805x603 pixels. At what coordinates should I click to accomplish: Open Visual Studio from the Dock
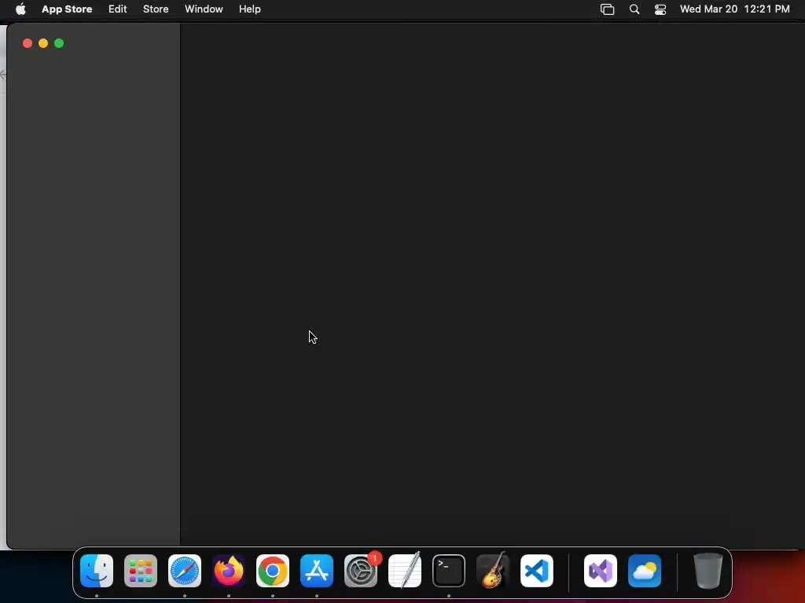601,571
